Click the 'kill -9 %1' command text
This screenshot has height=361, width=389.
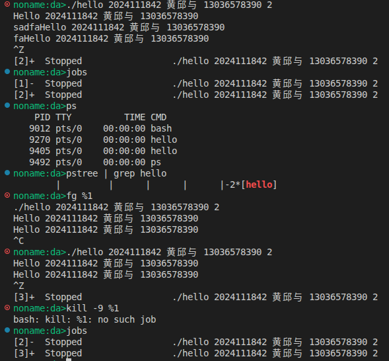(92, 308)
